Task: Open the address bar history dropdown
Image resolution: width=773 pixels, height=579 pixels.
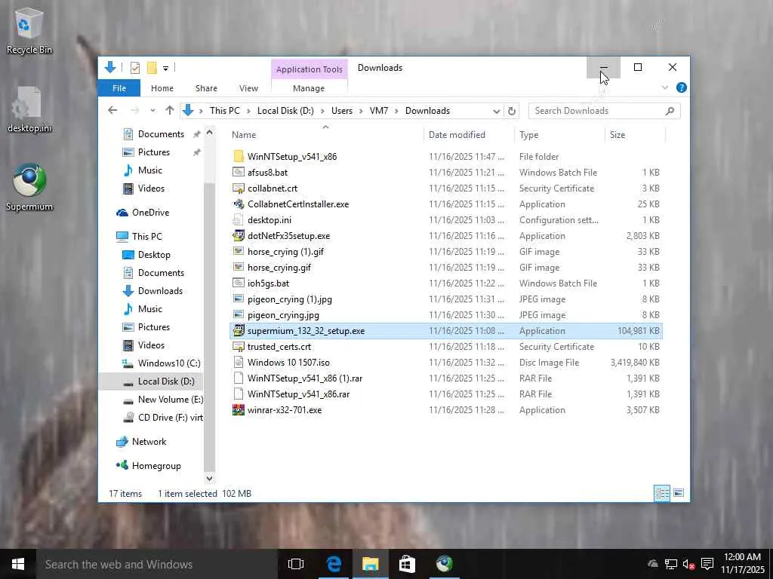Action: pos(497,112)
